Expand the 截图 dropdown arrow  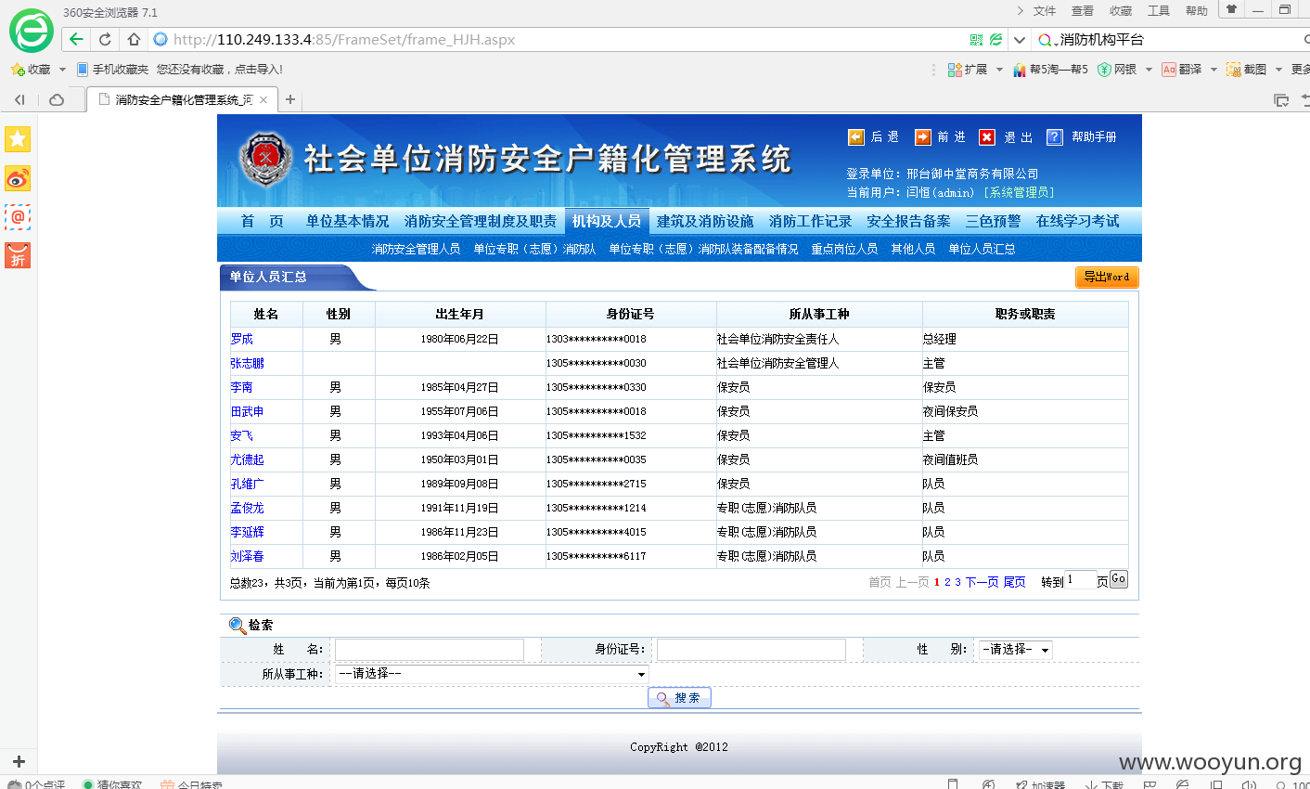click(1278, 70)
